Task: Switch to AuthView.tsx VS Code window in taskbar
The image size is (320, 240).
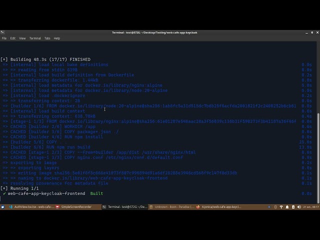Action: [x=31, y=207]
